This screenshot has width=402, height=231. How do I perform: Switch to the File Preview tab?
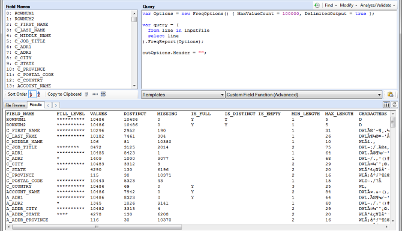coord(16,105)
